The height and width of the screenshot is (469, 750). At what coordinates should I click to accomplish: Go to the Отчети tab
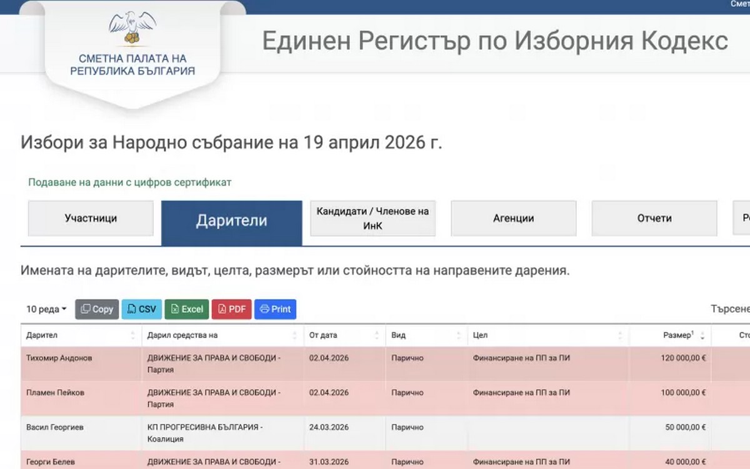point(654,218)
